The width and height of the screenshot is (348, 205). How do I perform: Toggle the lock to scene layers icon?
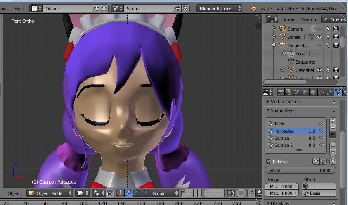[x=231, y=193]
